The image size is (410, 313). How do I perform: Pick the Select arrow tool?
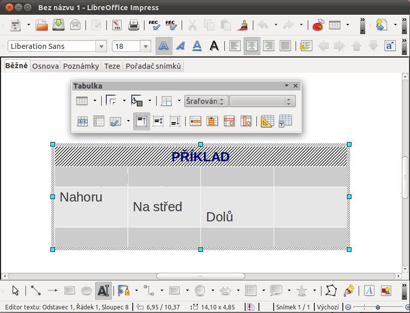(15, 291)
